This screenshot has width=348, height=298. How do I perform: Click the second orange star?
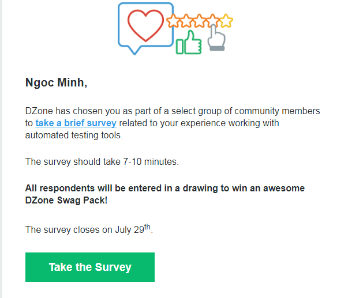tap(186, 21)
